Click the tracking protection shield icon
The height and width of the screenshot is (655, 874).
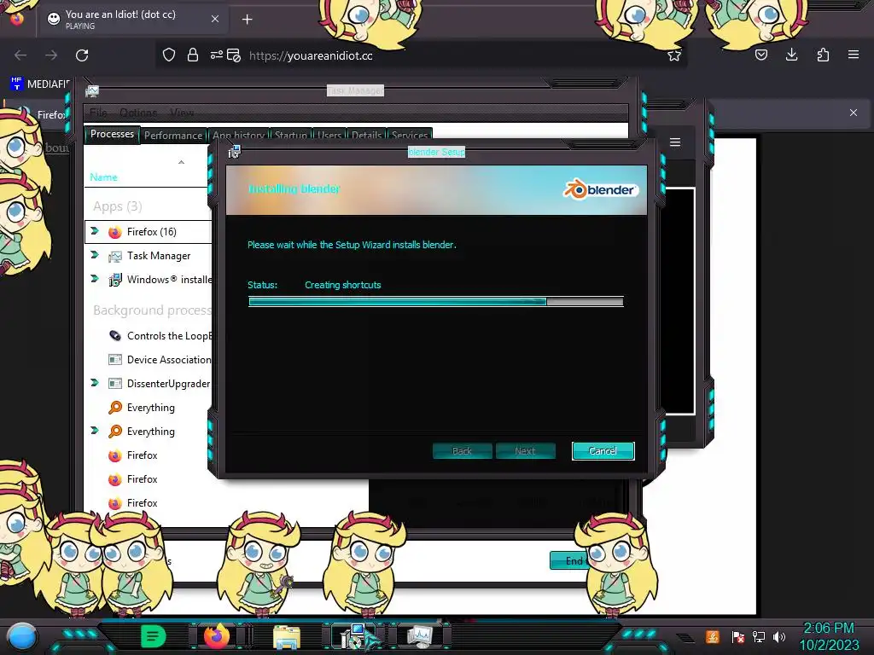pyautogui.click(x=169, y=55)
